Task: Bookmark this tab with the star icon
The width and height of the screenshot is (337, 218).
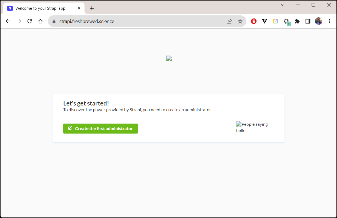Action: point(240,21)
